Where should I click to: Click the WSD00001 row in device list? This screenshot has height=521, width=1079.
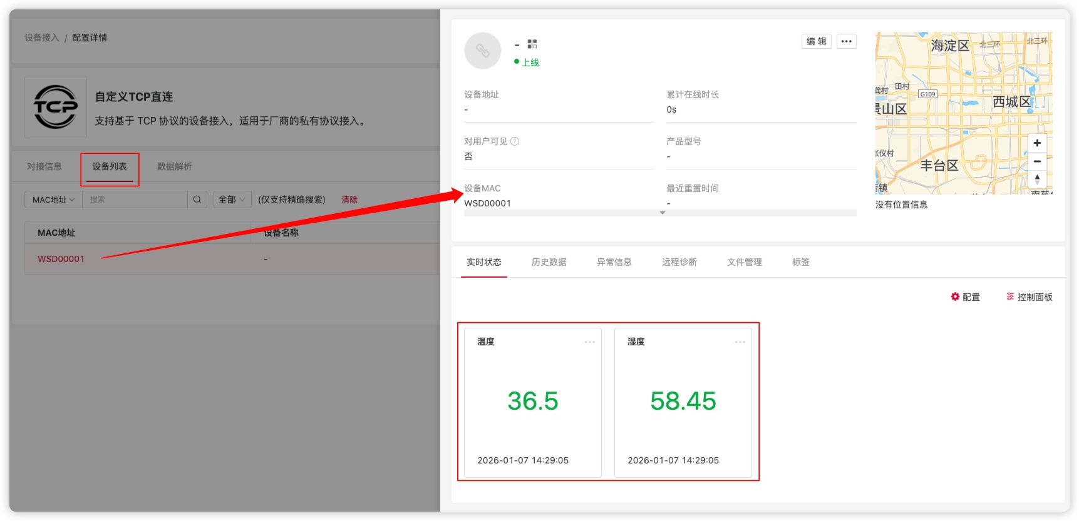232,259
